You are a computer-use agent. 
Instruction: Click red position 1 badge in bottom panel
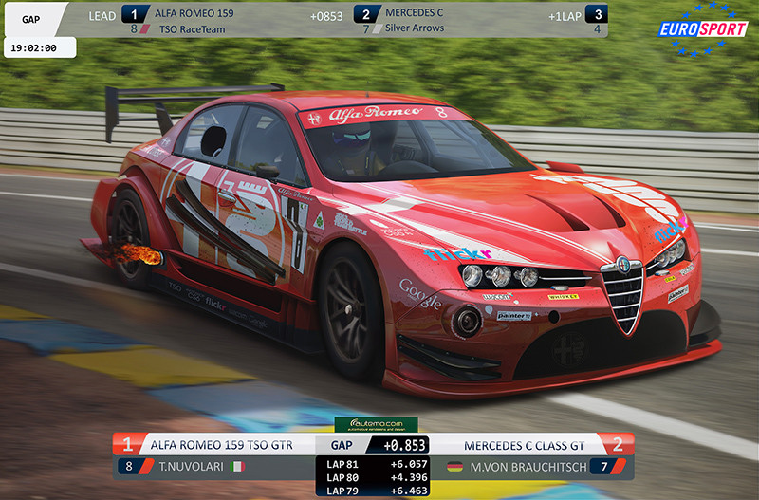(128, 444)
